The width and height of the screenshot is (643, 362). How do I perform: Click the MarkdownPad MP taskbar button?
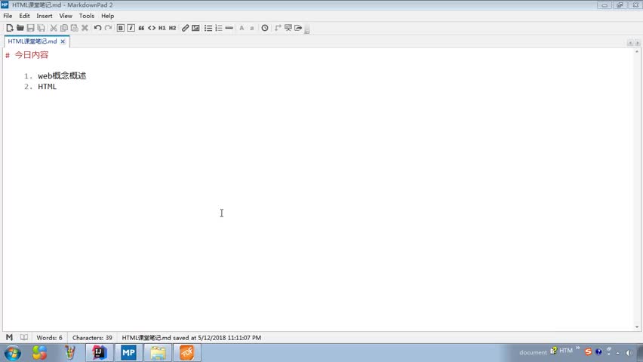coord(129,352)
